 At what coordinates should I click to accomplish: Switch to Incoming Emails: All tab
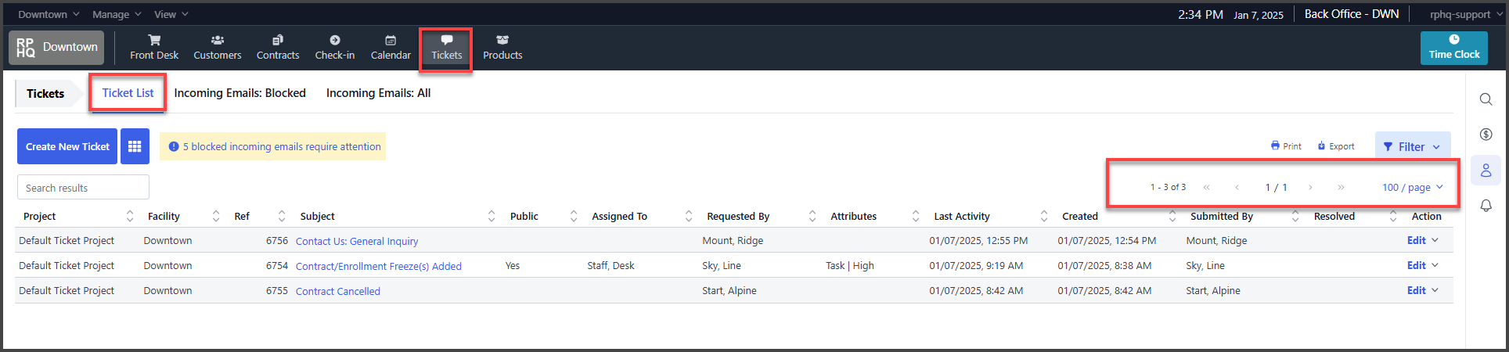(378, 93)
